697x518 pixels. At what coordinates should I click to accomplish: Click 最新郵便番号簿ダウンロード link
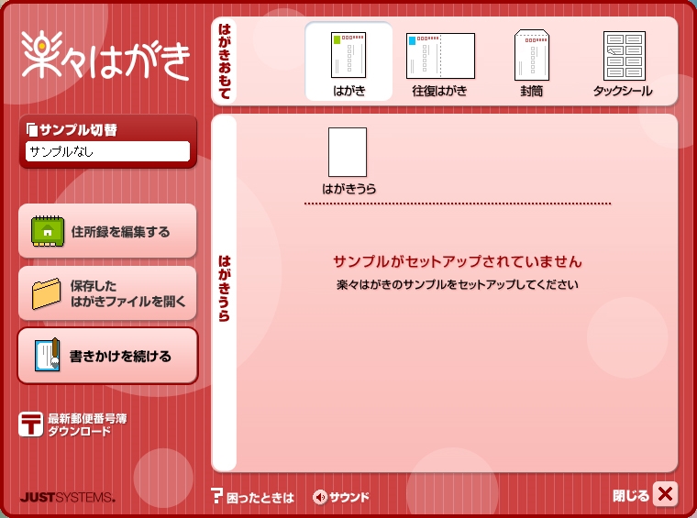coord(72,424)
